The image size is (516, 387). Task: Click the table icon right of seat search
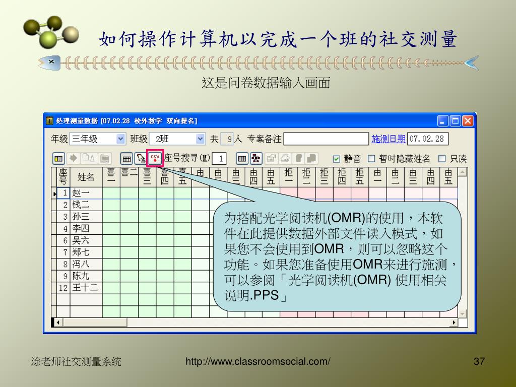pyautogui.click(x=242, y=159)
